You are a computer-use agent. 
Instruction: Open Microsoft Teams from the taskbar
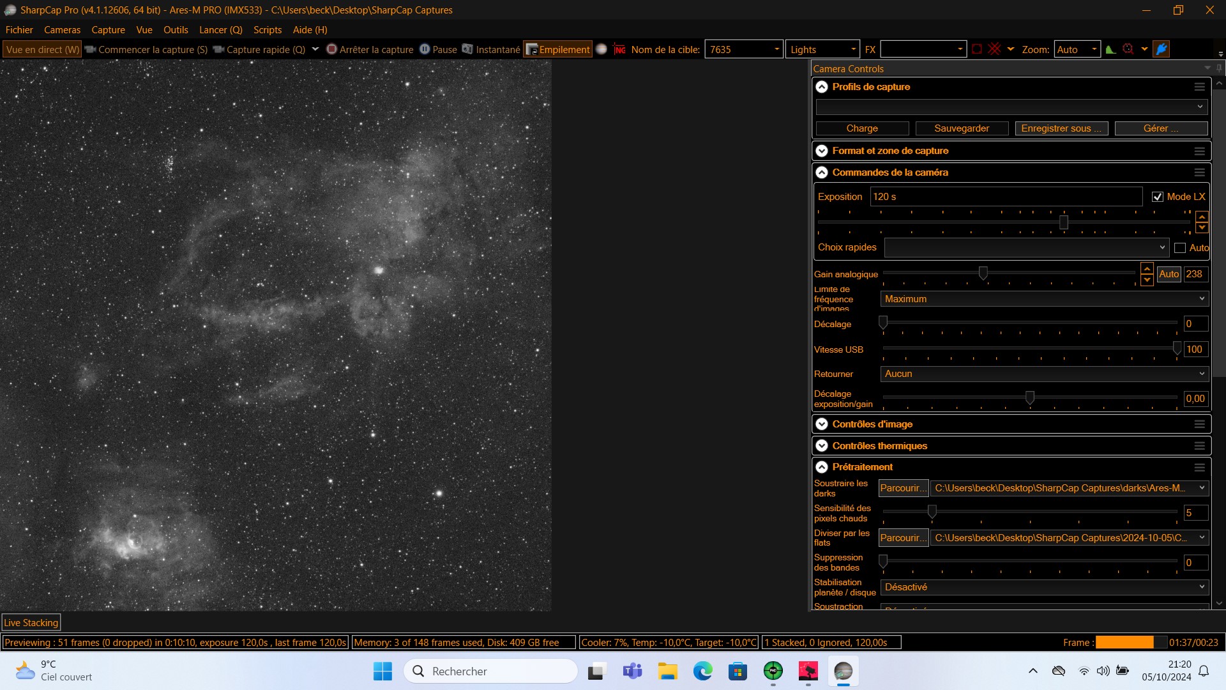[632, 671]
